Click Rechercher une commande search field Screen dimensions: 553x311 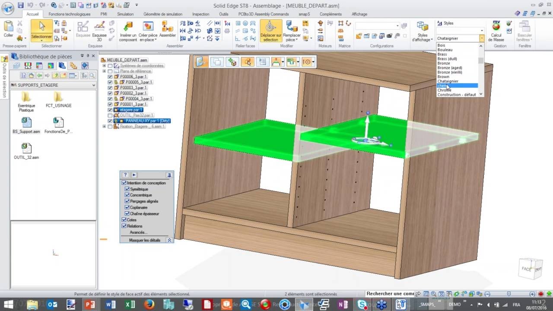(x=391, y=294)
